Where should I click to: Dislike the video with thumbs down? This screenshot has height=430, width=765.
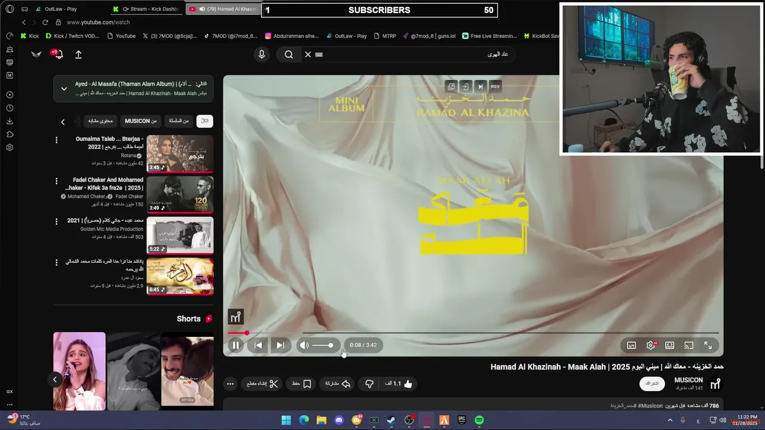point(369,384)
